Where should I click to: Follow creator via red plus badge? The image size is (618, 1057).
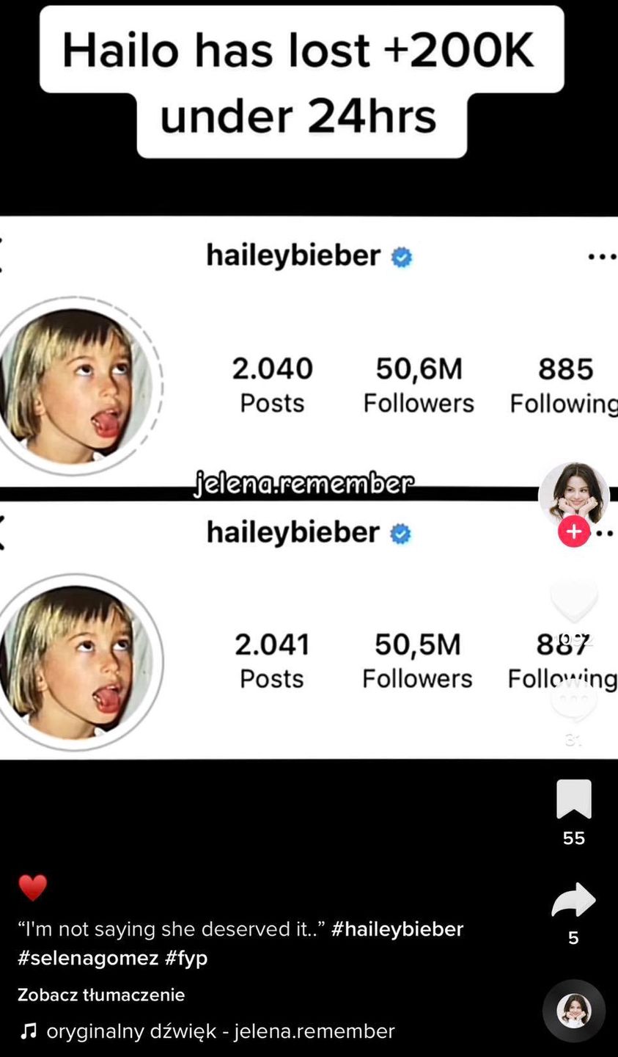coord(574,531)
